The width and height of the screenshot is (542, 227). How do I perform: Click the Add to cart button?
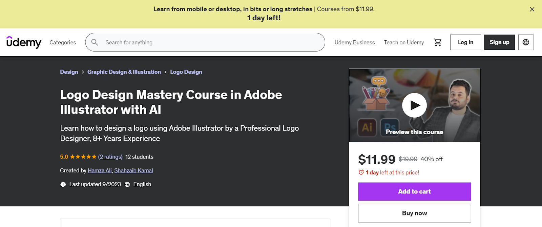(x=414, y=191)
